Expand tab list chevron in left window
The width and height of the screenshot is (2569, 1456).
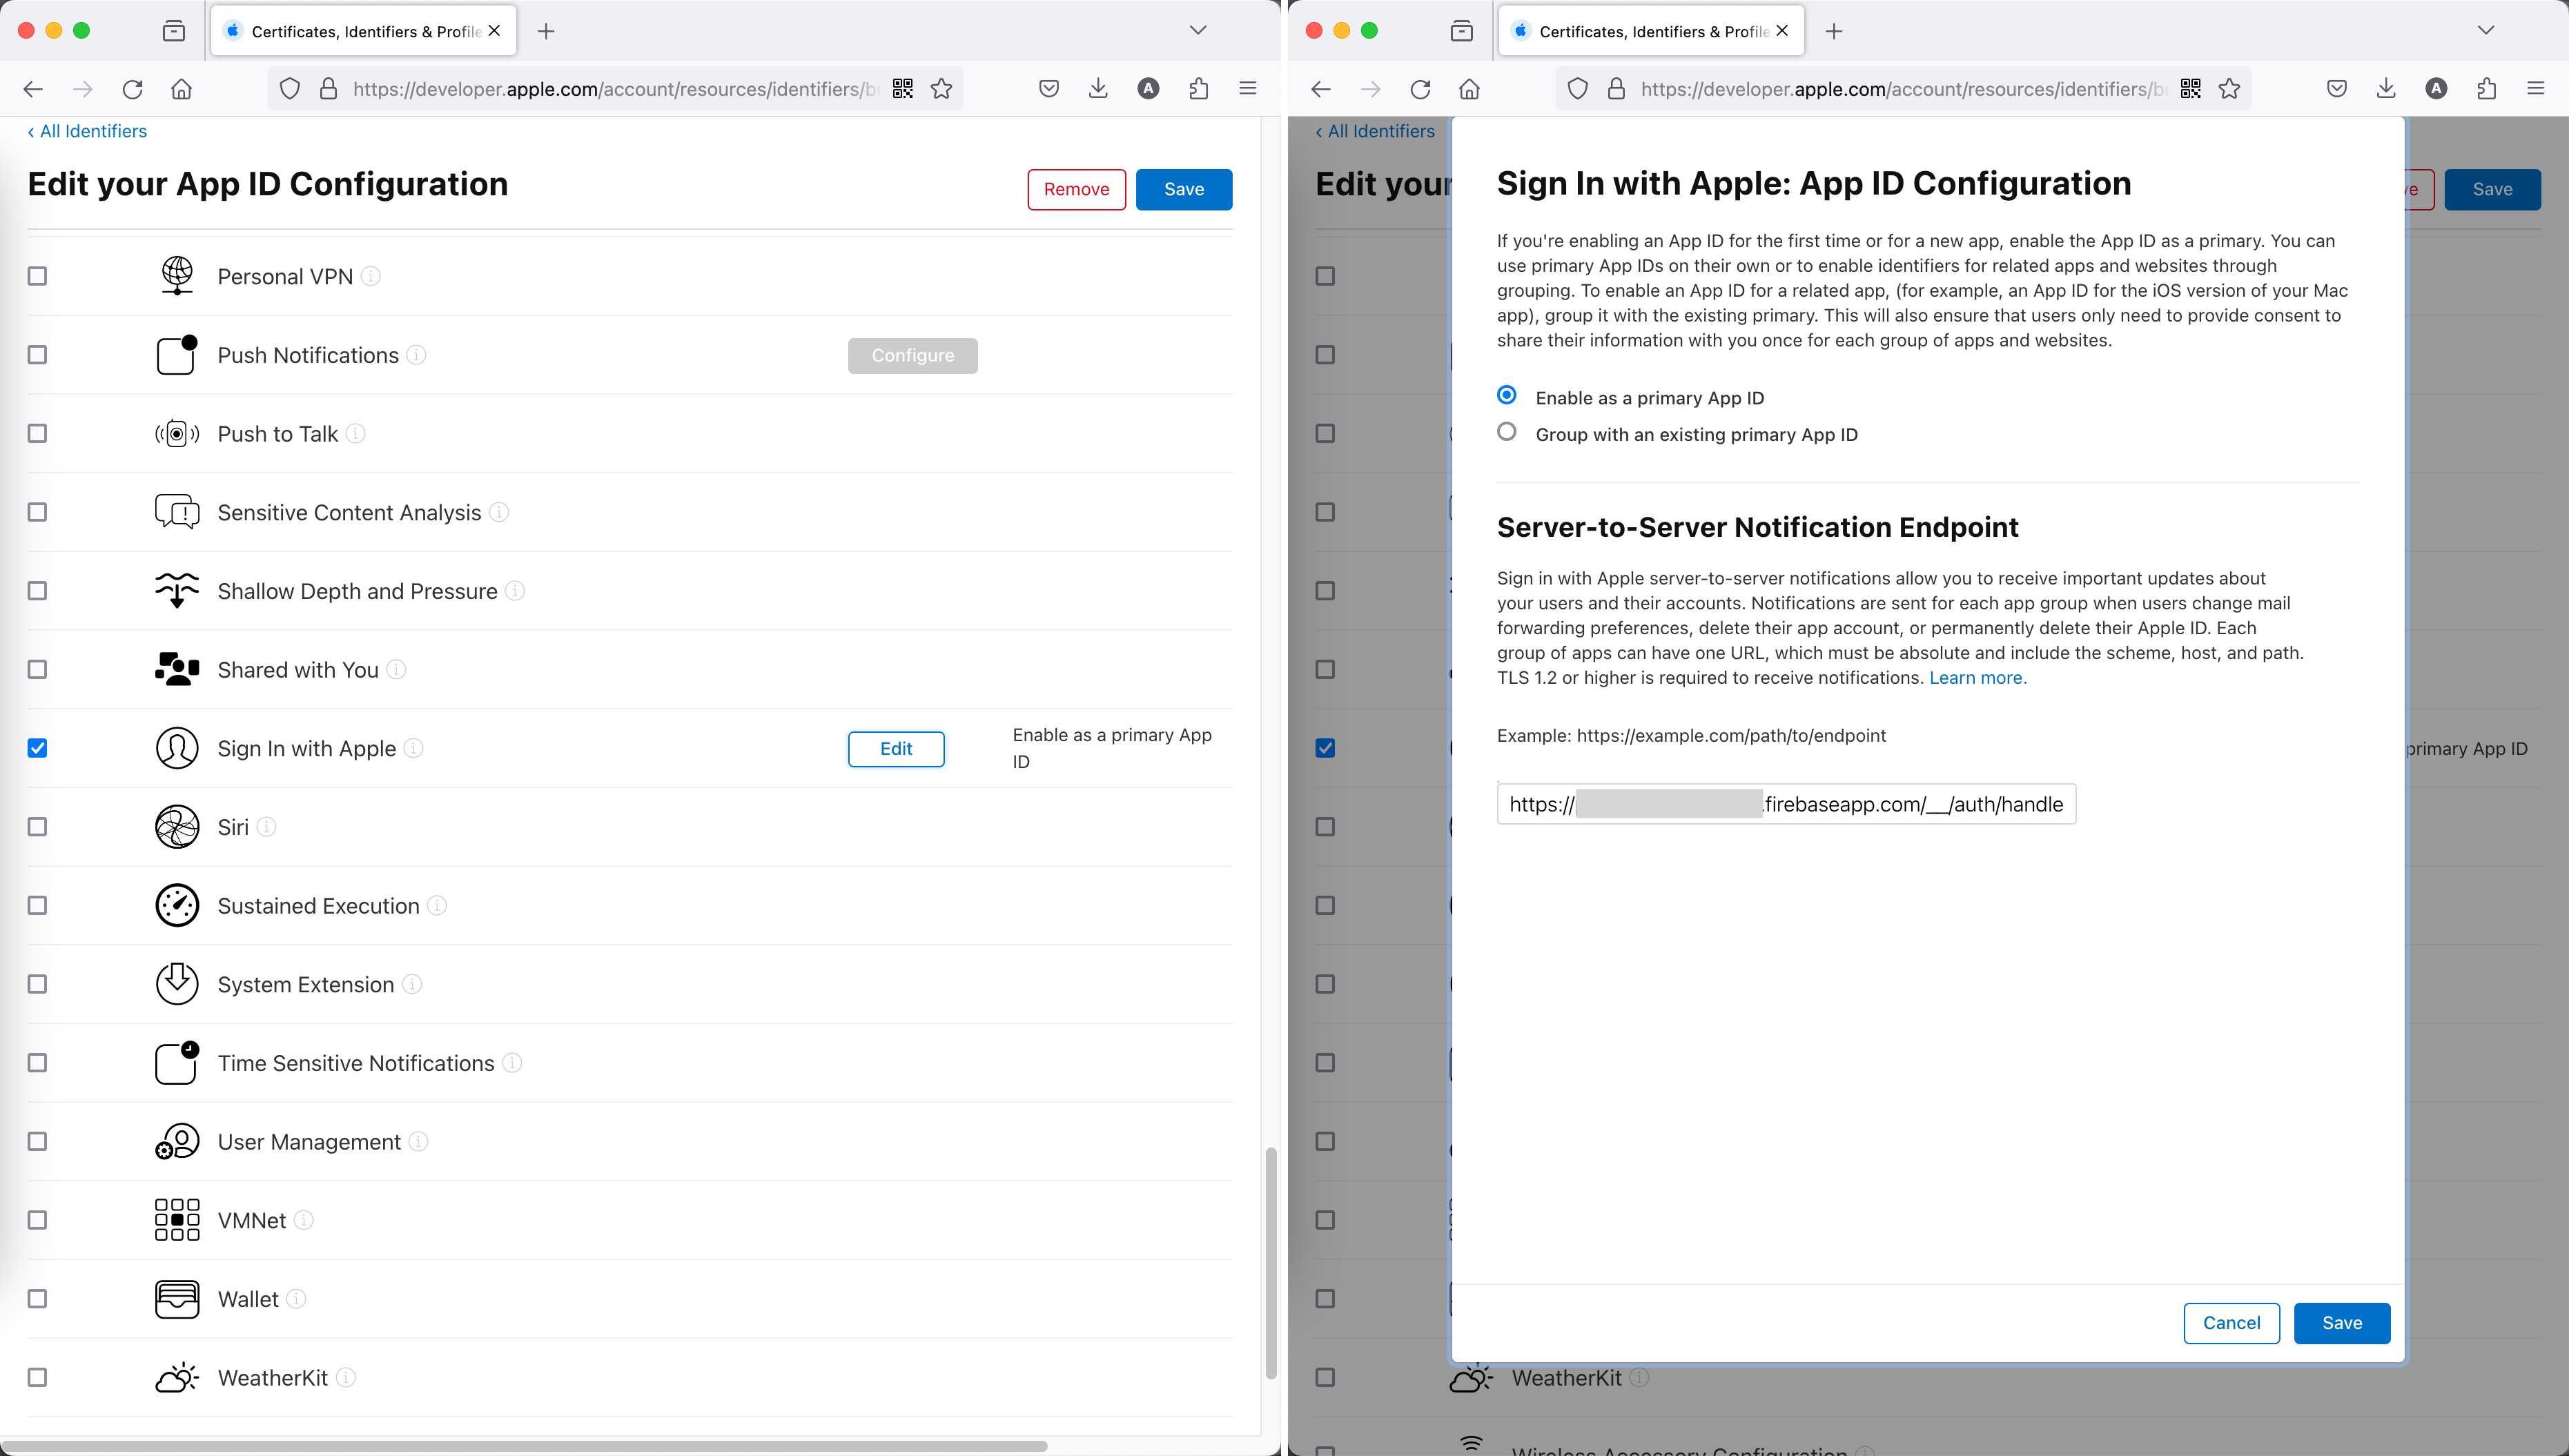1198,31
